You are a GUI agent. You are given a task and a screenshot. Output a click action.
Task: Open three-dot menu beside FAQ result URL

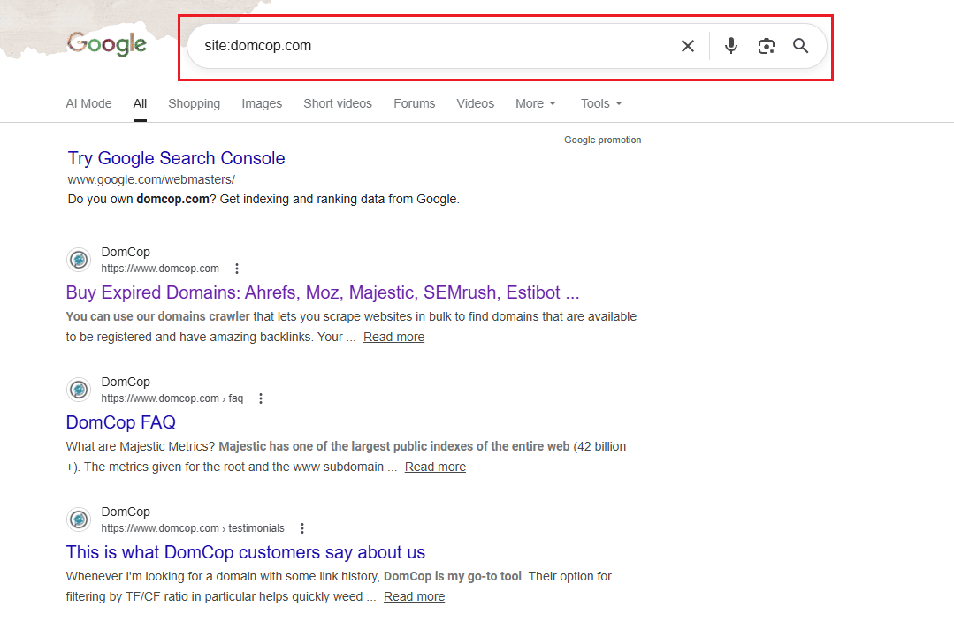click(x=260, y=398)
